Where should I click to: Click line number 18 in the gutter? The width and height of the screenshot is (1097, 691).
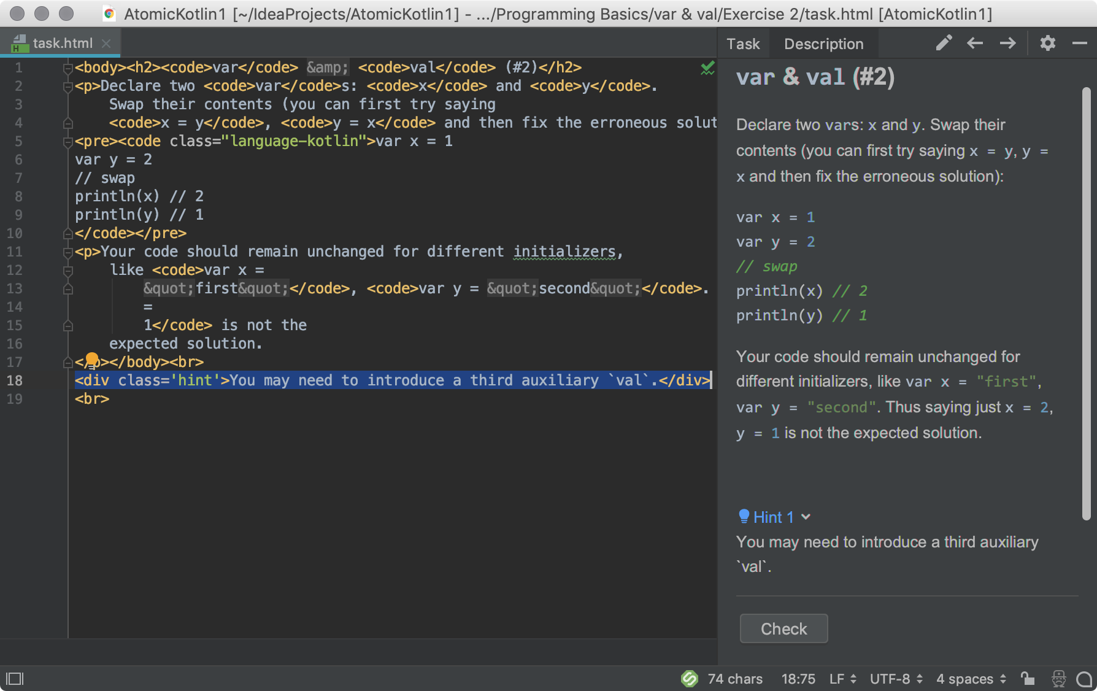pyautogui.click(x=14, y=380)
